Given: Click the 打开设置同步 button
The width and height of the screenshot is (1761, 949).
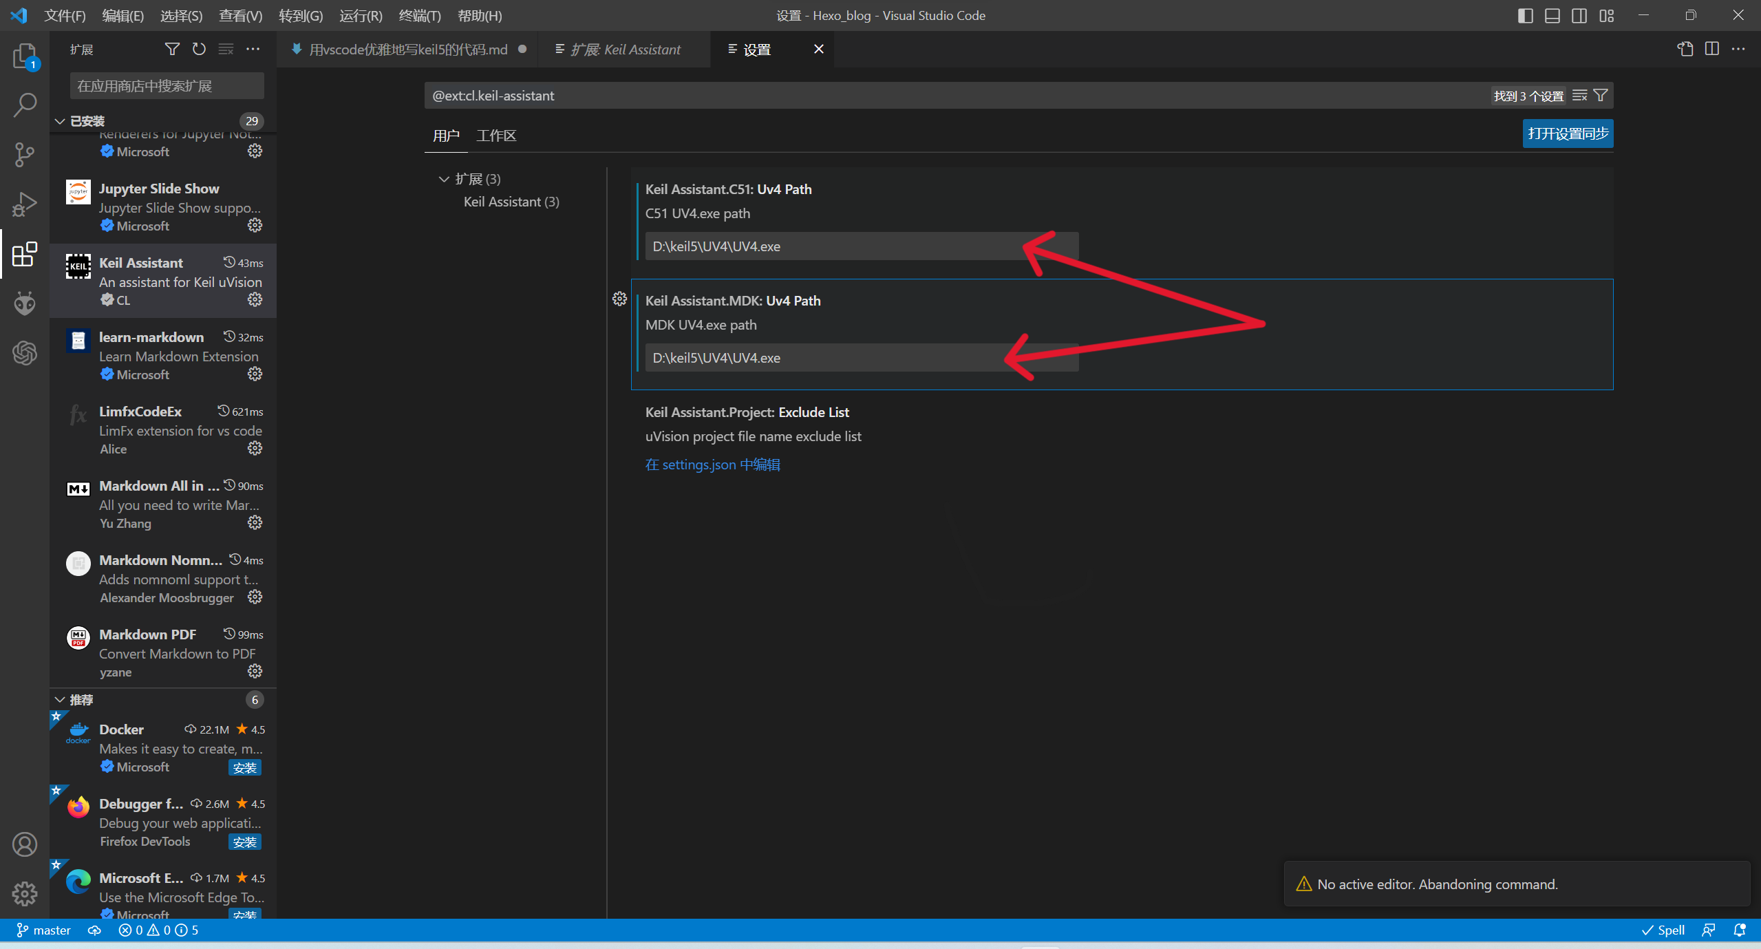Looking at the screenshot, I should coord(1567,134).
